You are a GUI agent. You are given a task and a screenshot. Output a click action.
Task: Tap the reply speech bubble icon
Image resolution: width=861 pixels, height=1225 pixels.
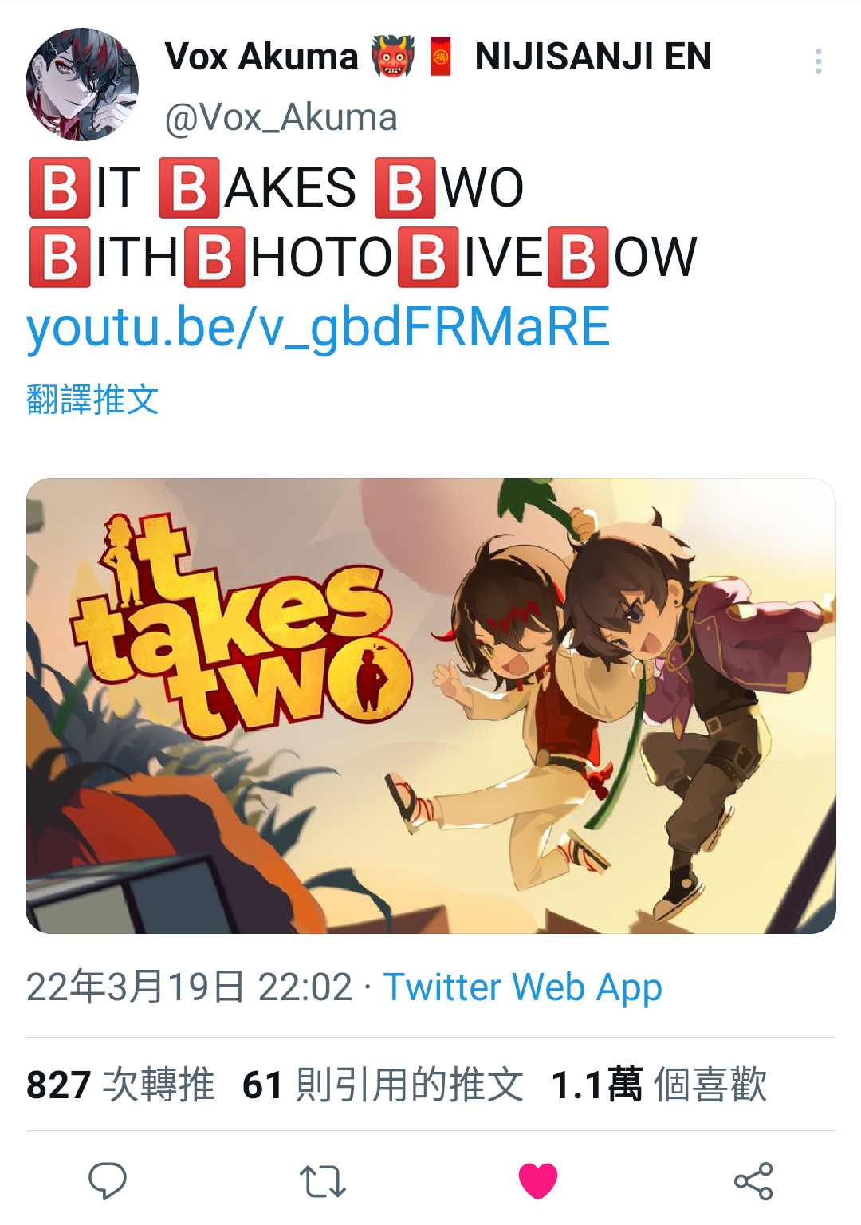108,1181
